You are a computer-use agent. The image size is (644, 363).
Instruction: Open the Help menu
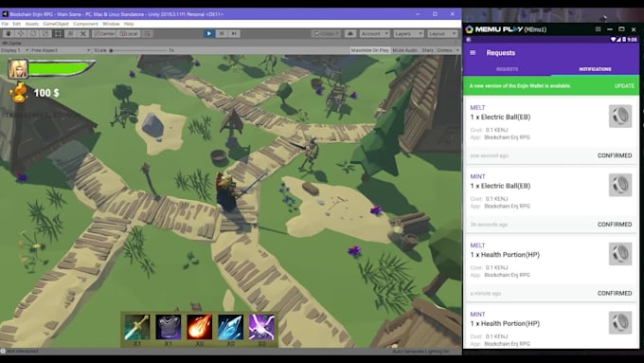tap(129, 24)
